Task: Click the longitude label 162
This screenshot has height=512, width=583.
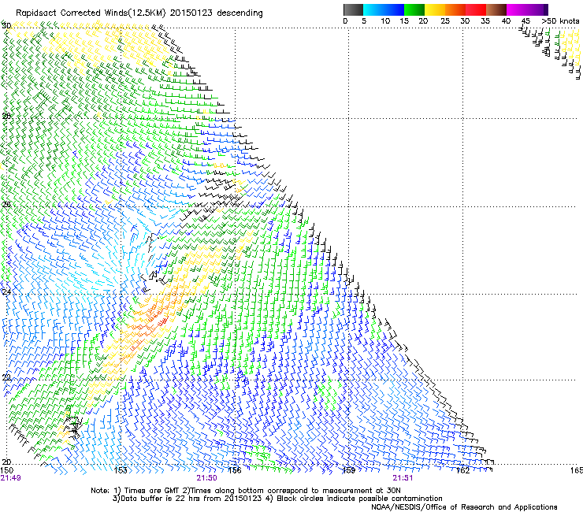Action: pos(462,470)
